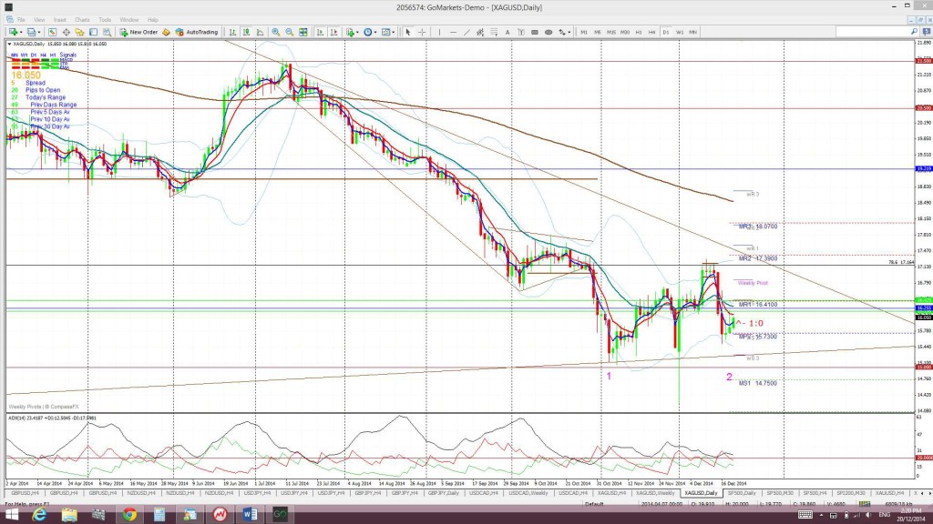Select the draw trendline tool

pyautogui.click(x=466, y=32)
